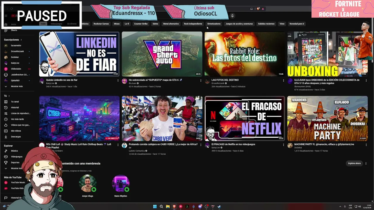Screen dimensions: 374x210
Task: Open Discord from the taskbar
Action: click(x=200, y=207)
